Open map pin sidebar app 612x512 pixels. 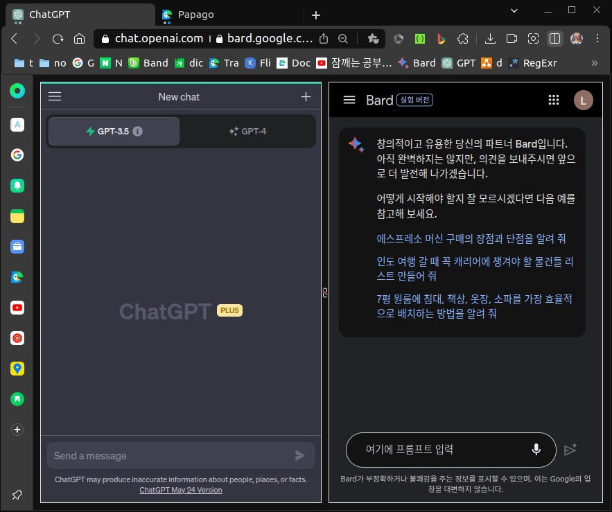(x=17, y=369)
